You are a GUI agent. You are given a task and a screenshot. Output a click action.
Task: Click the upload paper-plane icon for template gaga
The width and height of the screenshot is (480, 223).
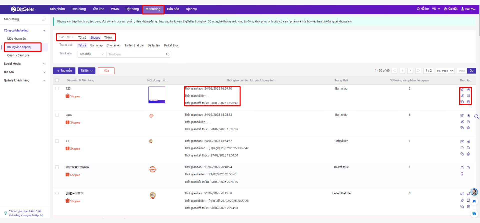468,115
